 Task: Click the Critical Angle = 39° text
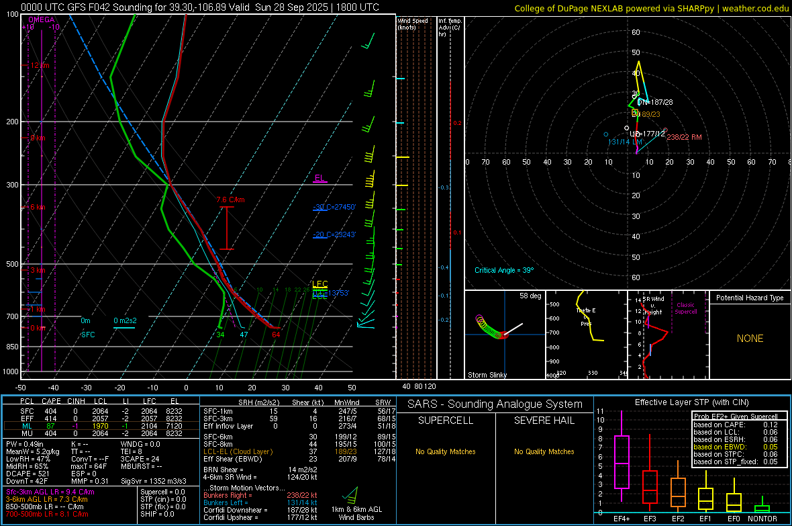pos(503,270)
